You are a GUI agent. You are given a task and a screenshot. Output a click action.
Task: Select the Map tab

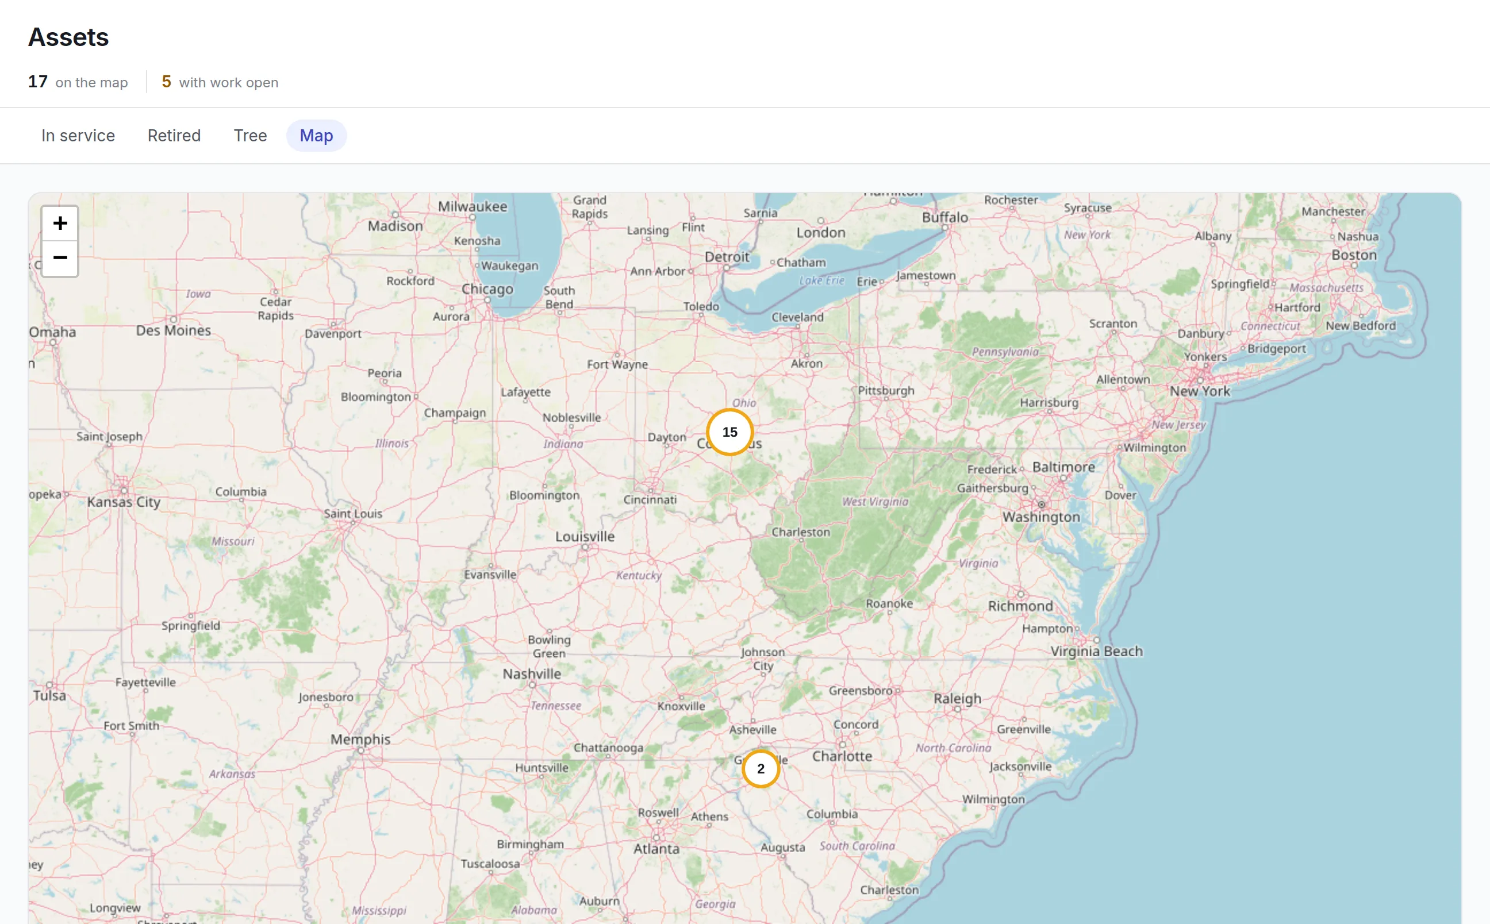pyautogui.click(x=317, y=136)
